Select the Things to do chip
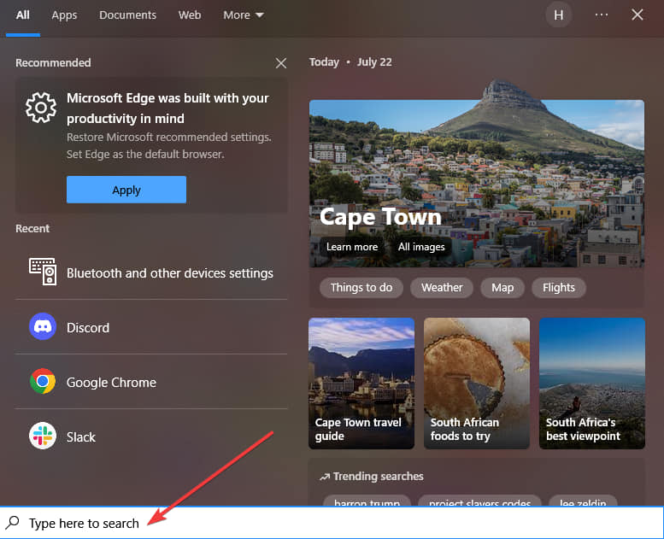The height and width of the screenshot is (539, 664). [x=361, y=288]
